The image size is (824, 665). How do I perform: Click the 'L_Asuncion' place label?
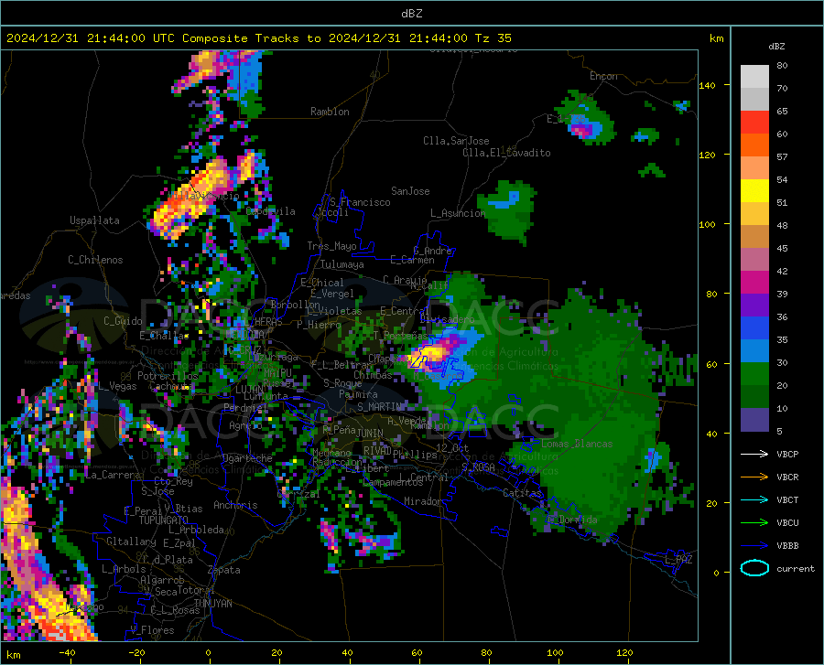[x=458, y=213]
